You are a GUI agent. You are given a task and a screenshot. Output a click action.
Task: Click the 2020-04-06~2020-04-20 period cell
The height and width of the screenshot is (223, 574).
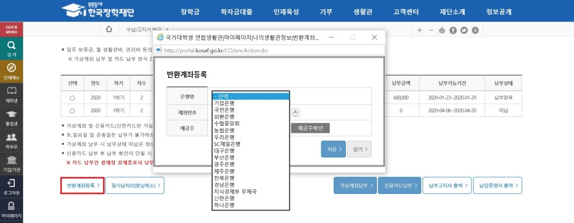click(452, 110)
